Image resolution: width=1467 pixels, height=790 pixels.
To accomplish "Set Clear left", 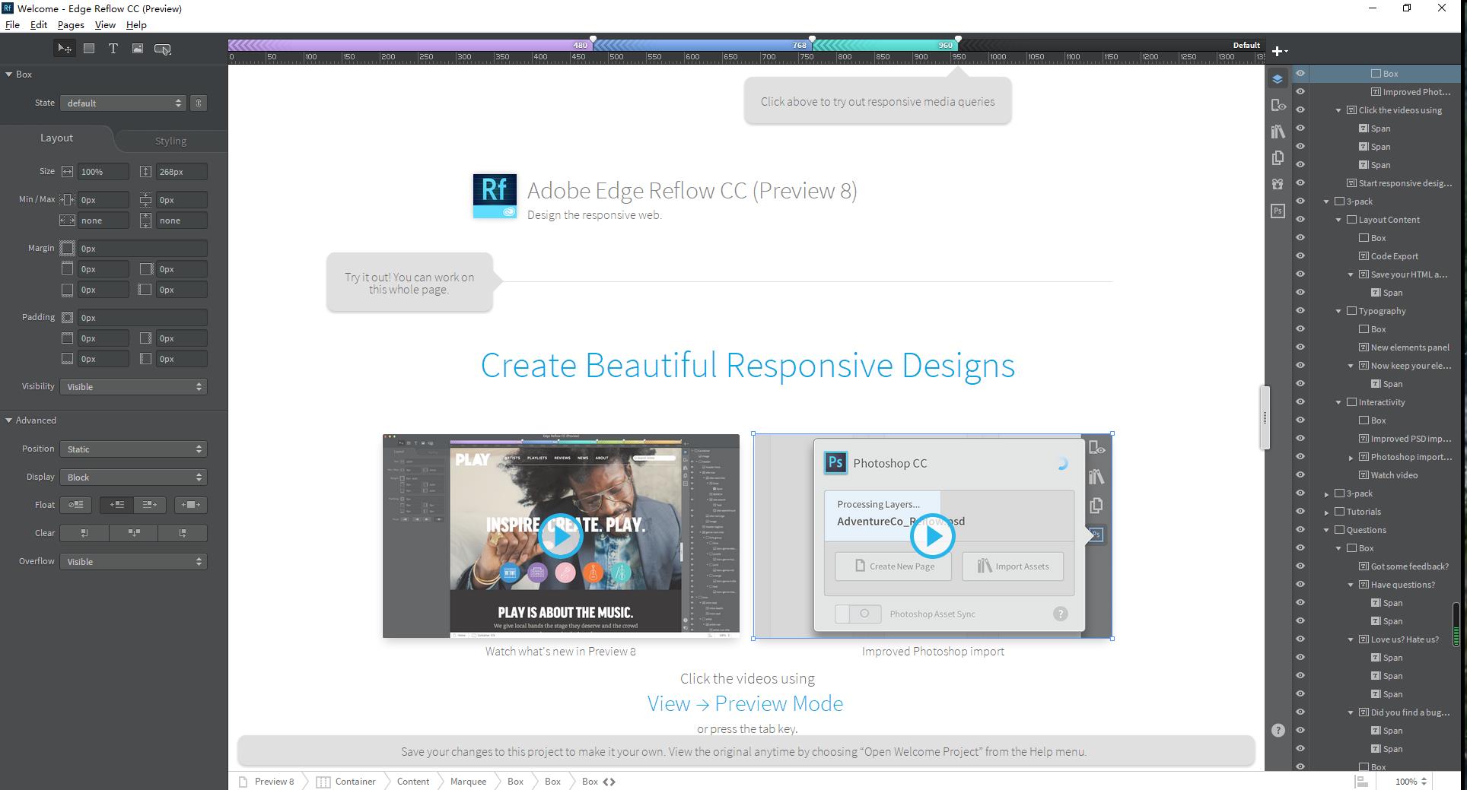I will coord(84,533).
